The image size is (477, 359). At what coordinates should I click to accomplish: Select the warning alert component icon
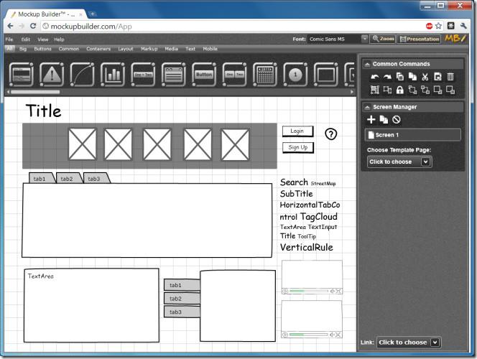[x=51, y=74]
